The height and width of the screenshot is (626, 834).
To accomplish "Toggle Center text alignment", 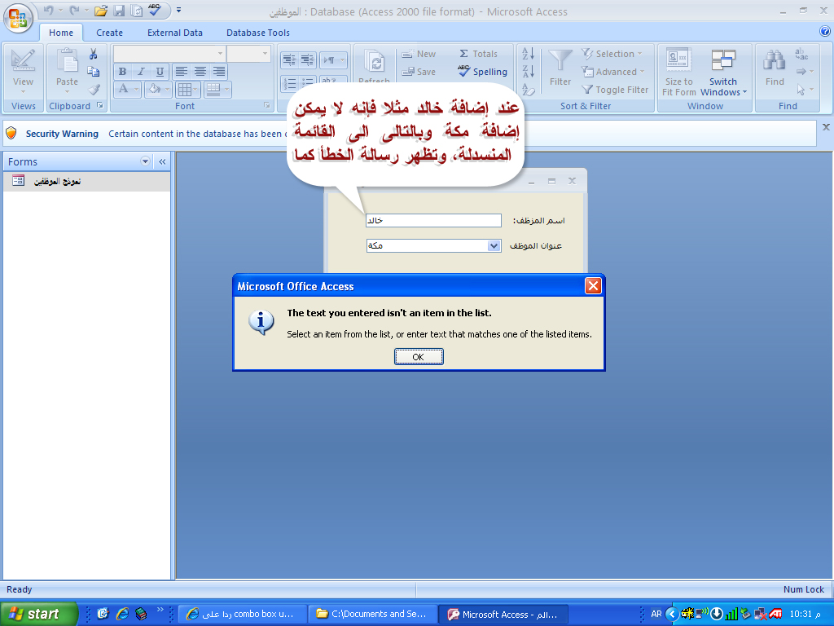I will click(200, 72).
